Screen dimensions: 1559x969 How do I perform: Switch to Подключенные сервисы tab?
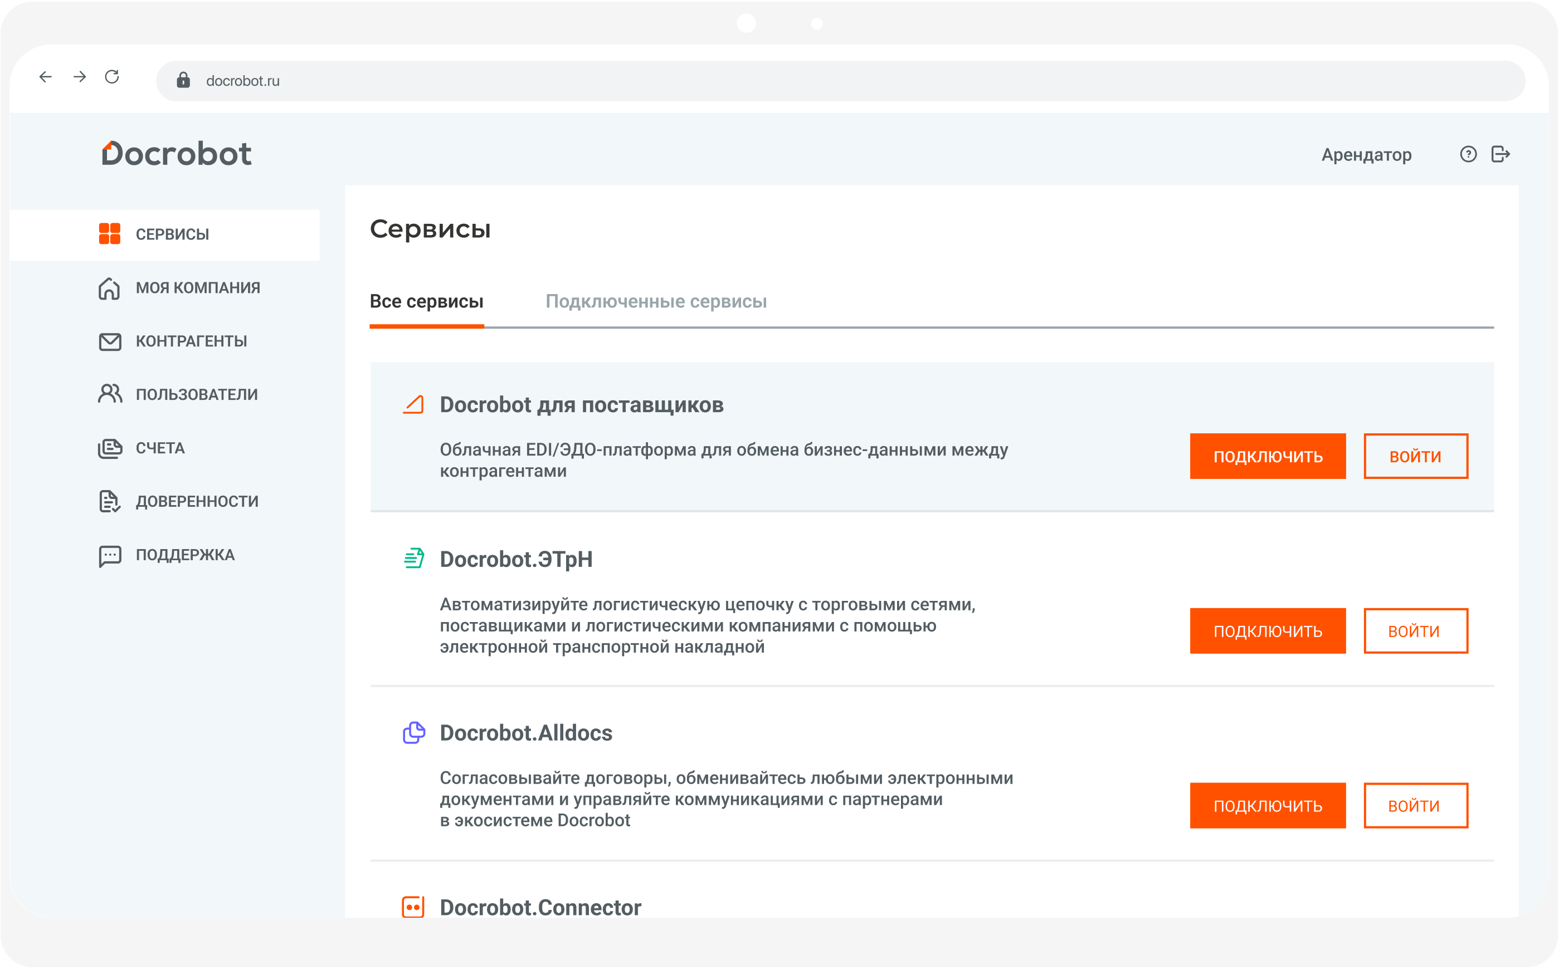point(656,301)
